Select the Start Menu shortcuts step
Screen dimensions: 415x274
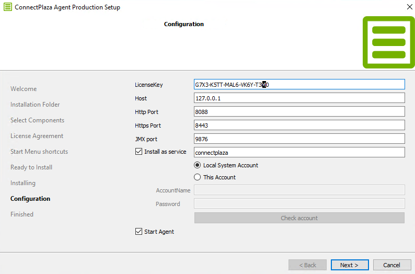coord(39,152)
